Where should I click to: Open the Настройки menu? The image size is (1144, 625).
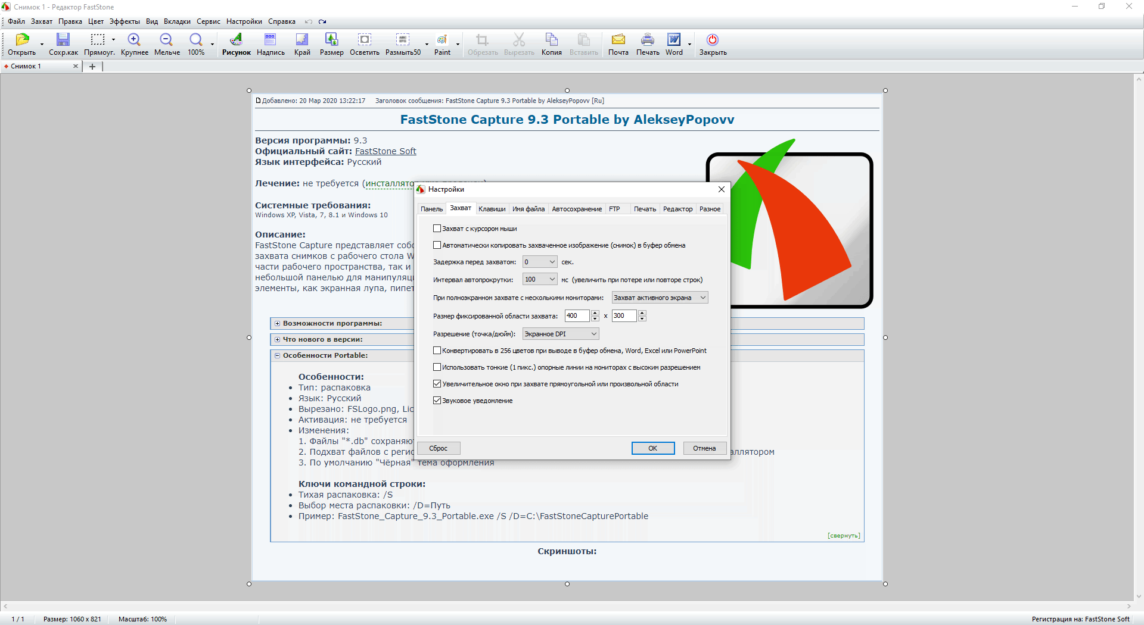click(244, 21)
